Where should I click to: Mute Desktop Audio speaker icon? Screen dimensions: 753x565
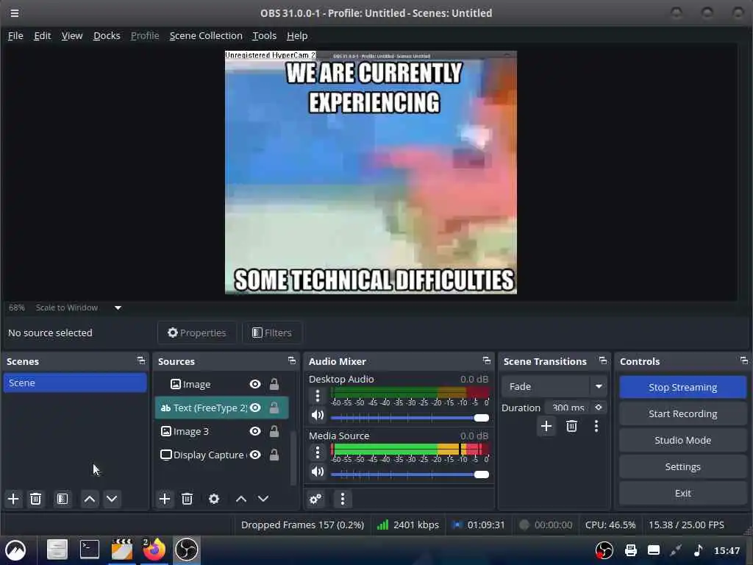coord(318,415)
